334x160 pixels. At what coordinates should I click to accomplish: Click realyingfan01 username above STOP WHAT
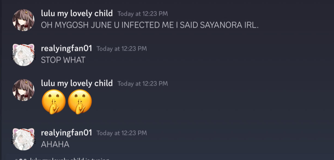pyautogui.click(x=66, y=48)
